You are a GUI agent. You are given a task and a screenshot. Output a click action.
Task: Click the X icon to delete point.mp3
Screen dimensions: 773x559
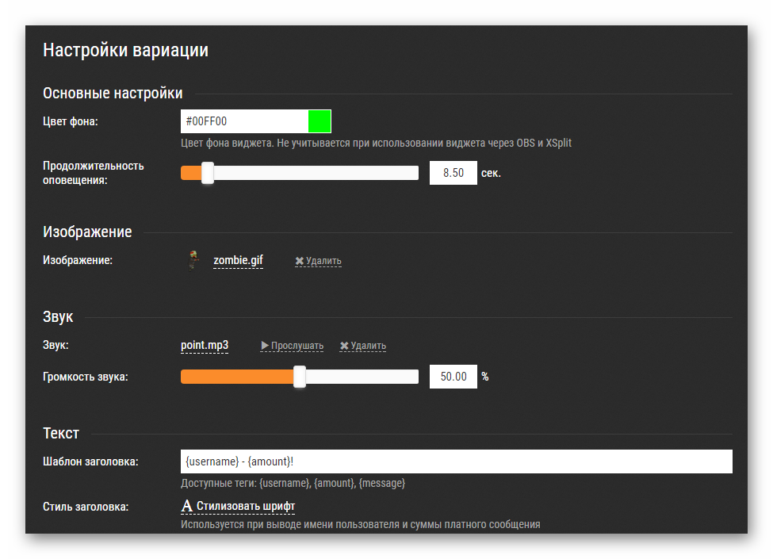(344, 346)
